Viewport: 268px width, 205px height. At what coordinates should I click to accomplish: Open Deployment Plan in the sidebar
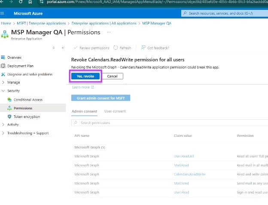coord(21,66)
